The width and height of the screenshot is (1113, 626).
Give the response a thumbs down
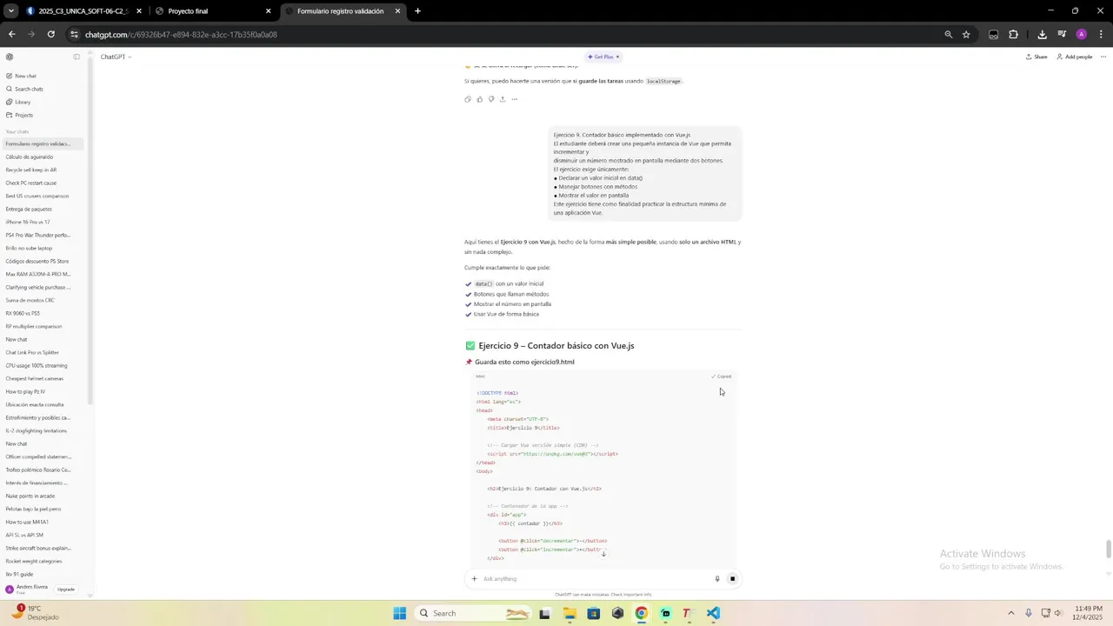490,99
